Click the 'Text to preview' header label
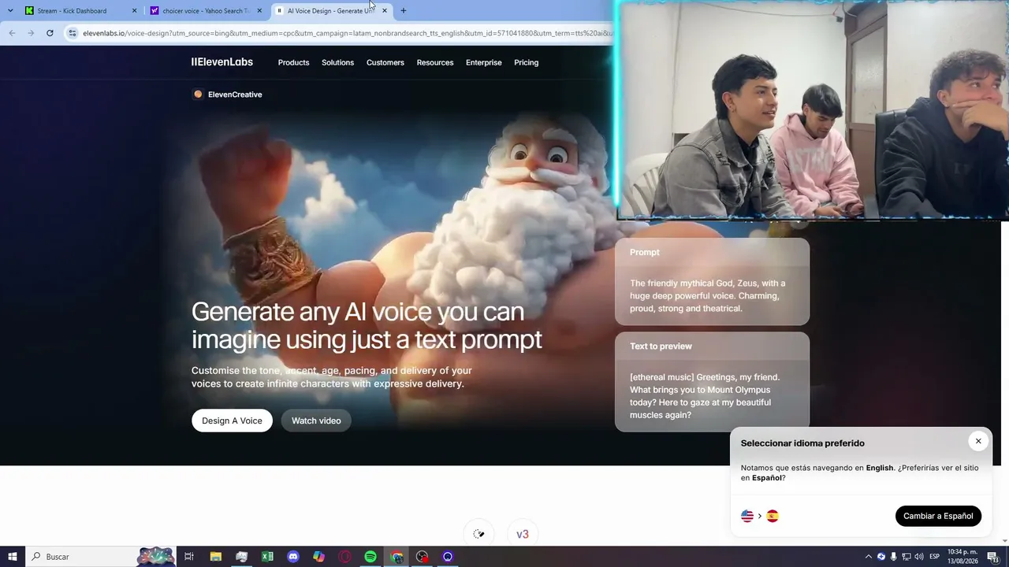This screenshot has height=567, width=1009. (x=661, y=346)
